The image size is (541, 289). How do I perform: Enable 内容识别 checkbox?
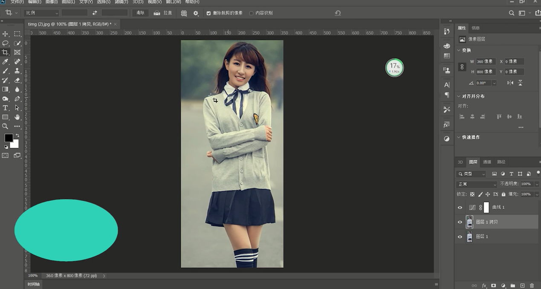(251, 13)
